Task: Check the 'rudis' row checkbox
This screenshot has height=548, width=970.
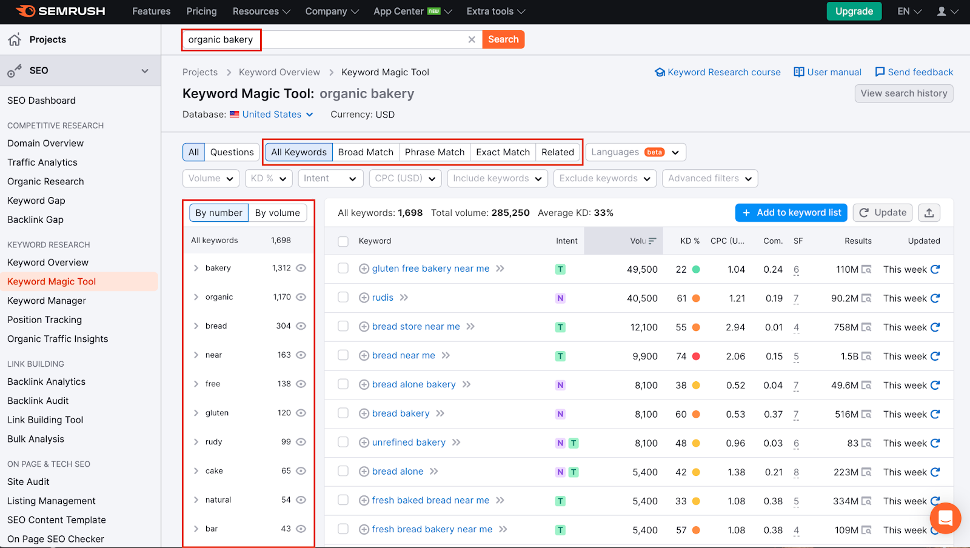Action: (x=343, y=297)
